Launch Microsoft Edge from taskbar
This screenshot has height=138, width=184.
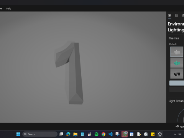click(68, 134)
